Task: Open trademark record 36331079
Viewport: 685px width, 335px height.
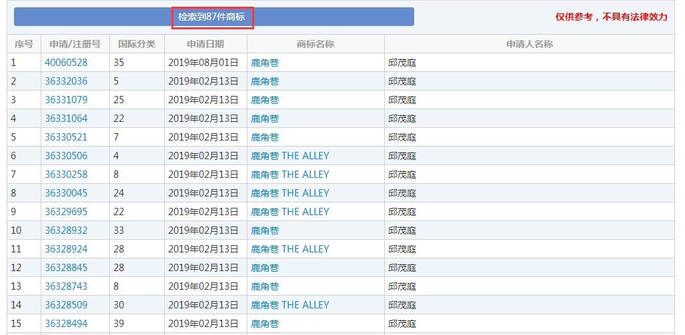Action: click(66, 100)
